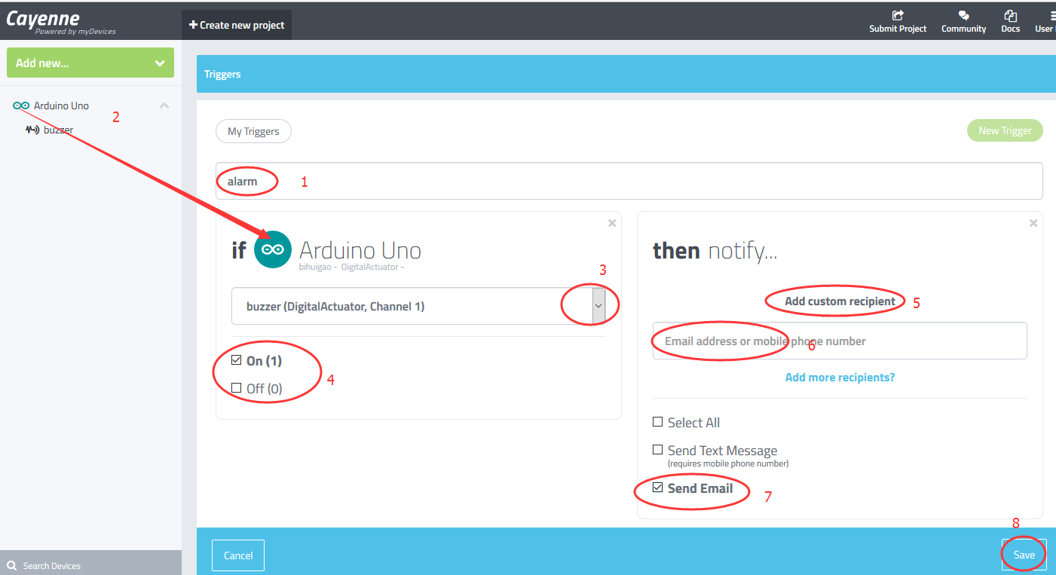Click the Save button

click(x=1024, y=555)
